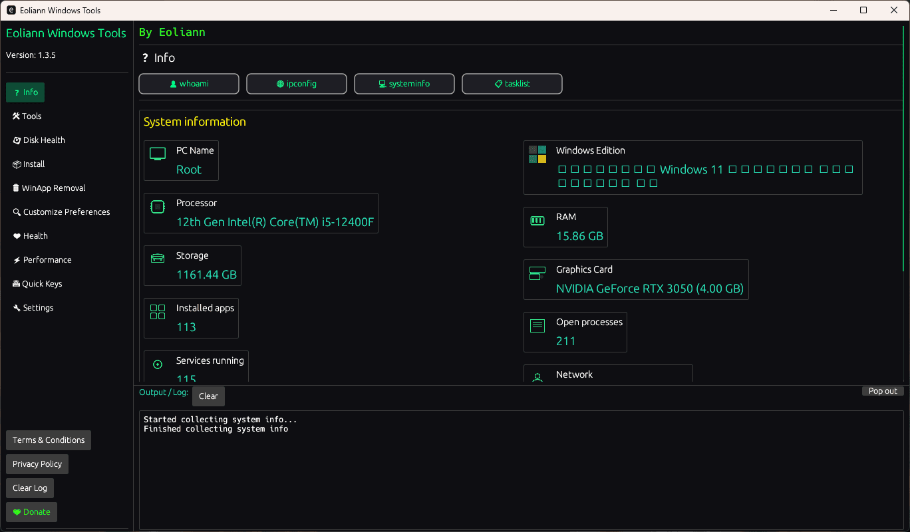The width and height of the screenshot is (910, 532).
Task: Clear the Output / Log panel
Action: (208, 396)
